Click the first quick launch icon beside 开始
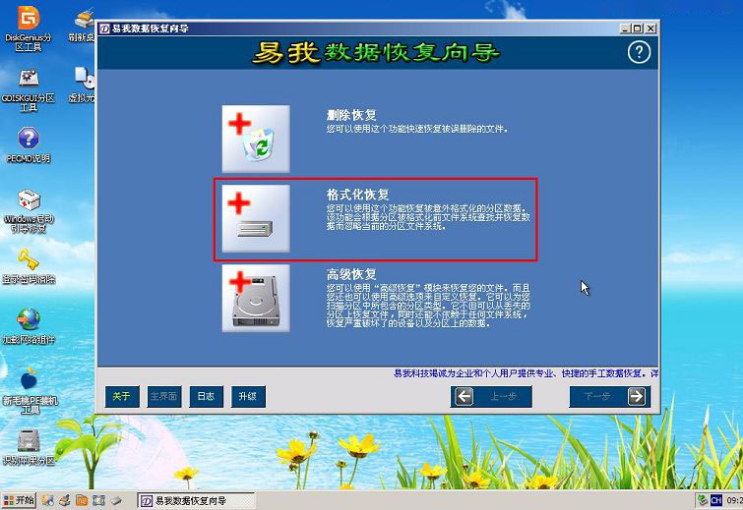Screen dimensions: 743x510 pos(48,500)
